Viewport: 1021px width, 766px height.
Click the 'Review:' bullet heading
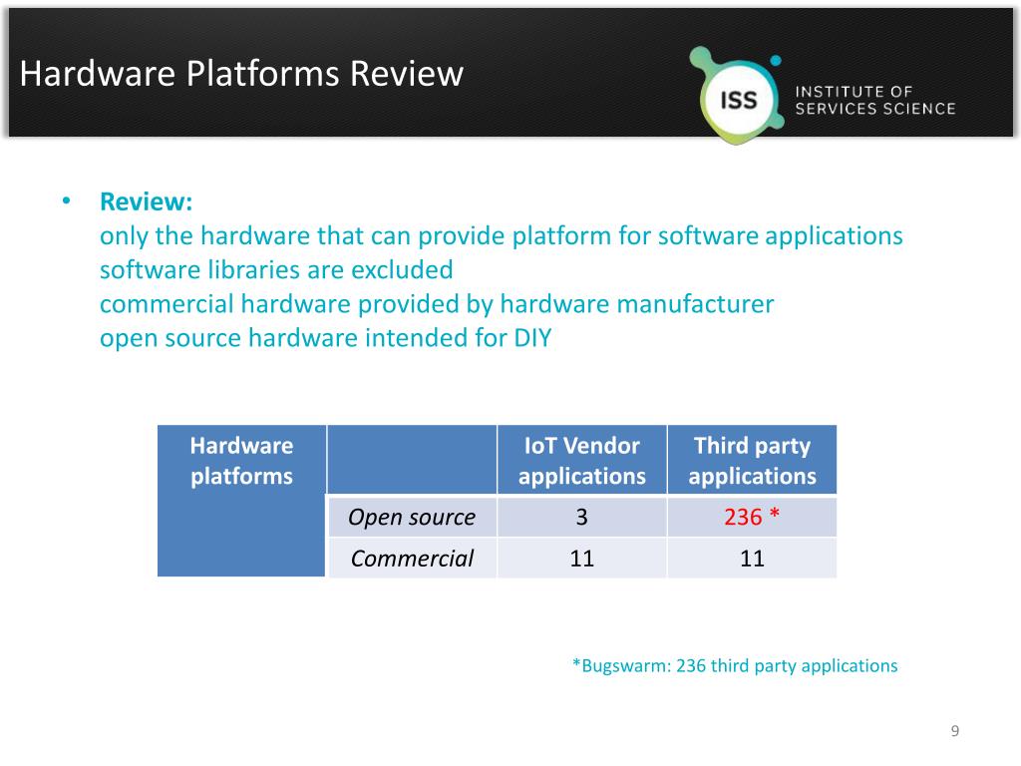146,201
